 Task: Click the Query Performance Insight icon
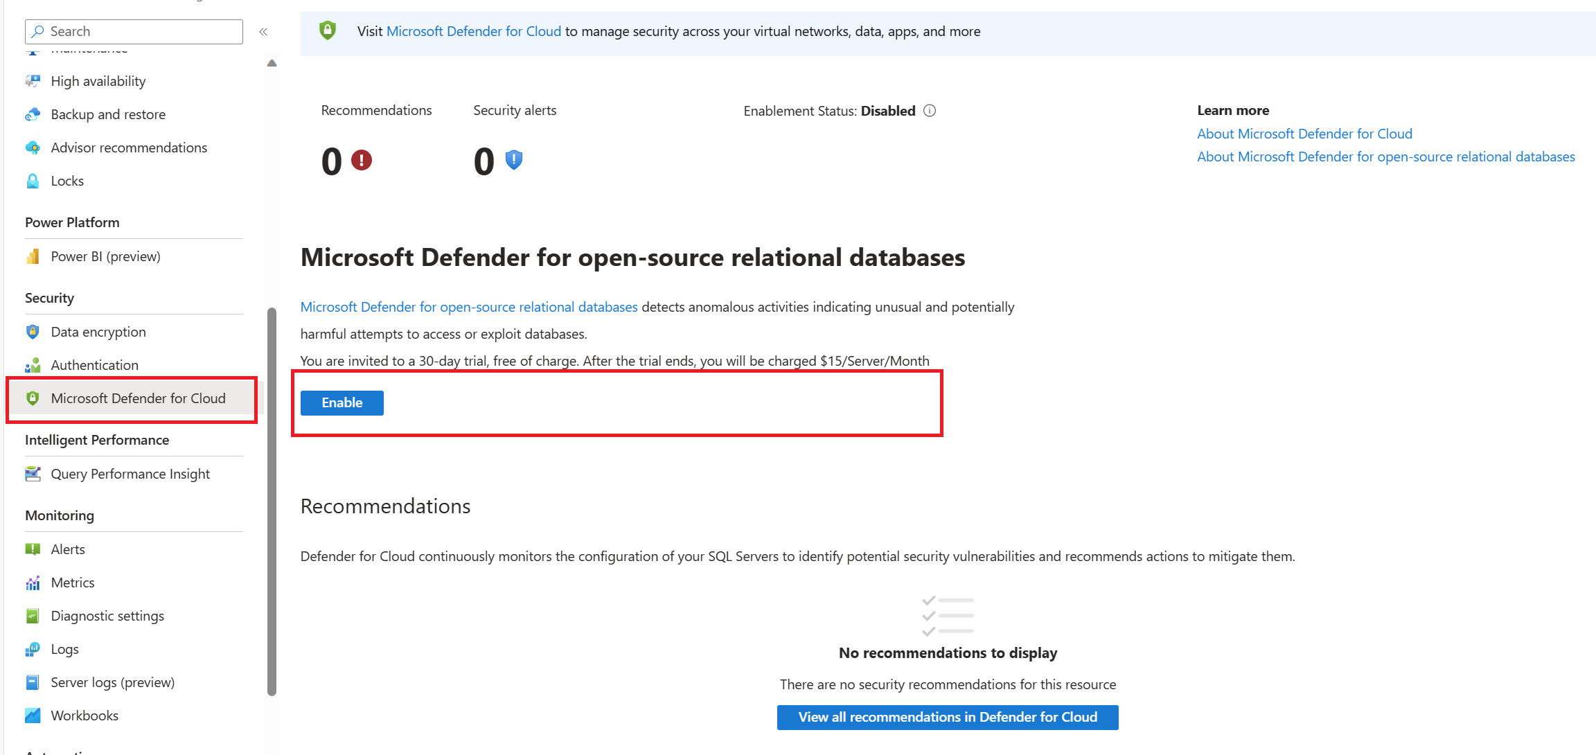(33, 474)
